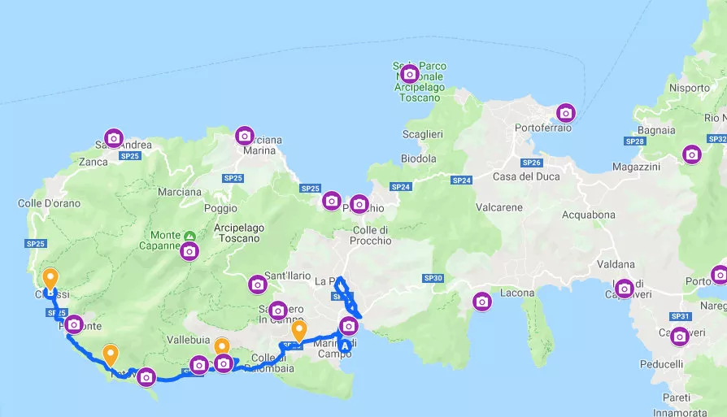This screenshot has width=727, height=417.
Task: Click the camera marker near Marciana Marina
Action: 244,137
